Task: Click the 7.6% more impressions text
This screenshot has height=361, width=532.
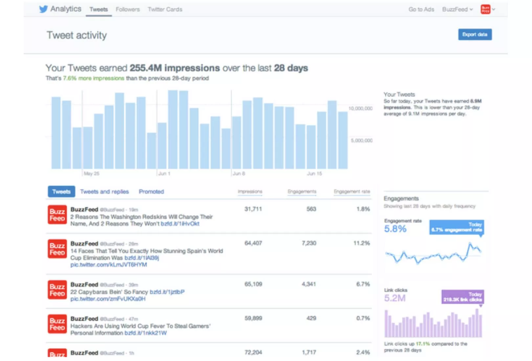Action: (x=94, y=78)
